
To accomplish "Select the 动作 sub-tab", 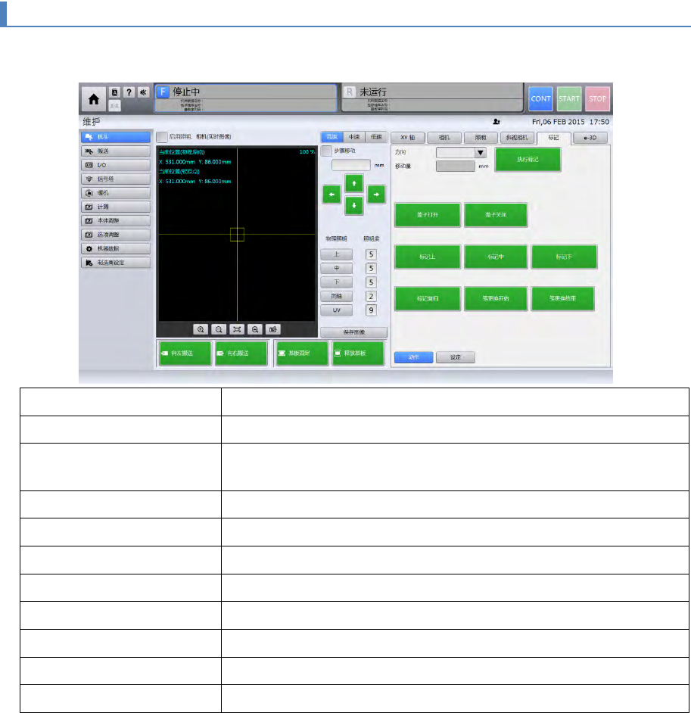I will (x=414, y=357).
